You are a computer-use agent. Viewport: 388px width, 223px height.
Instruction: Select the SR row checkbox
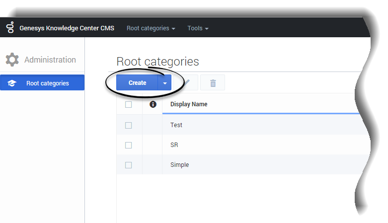tap(129, 145)
